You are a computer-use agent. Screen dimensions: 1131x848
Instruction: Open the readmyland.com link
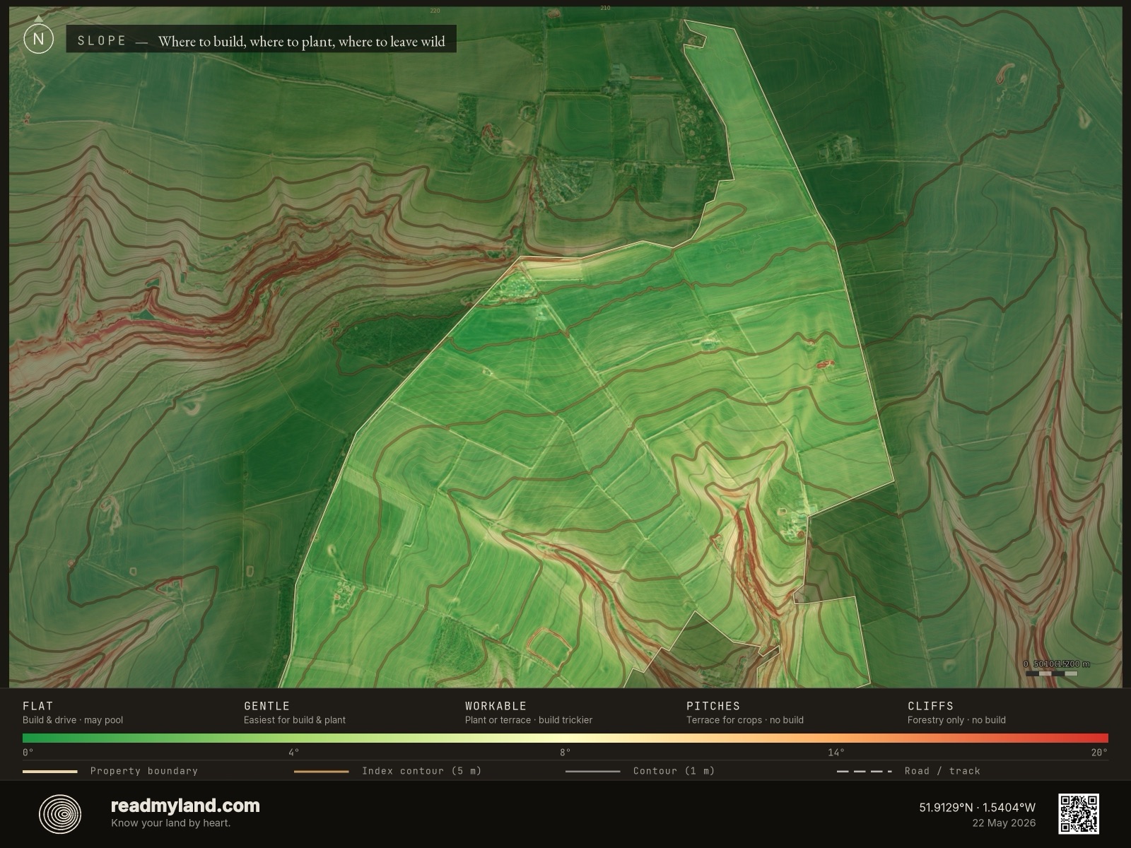185,806
